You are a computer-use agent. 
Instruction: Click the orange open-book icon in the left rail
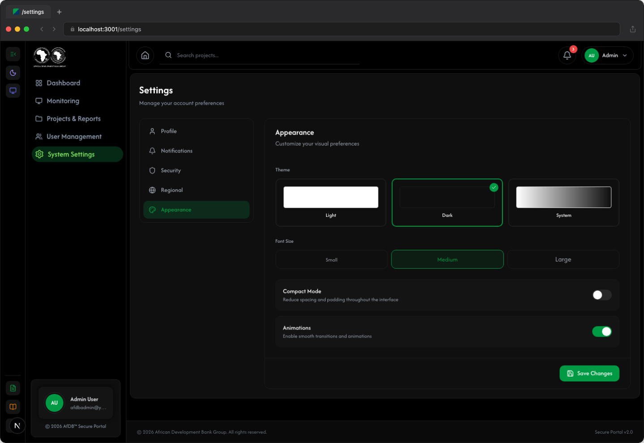point(13,407)
